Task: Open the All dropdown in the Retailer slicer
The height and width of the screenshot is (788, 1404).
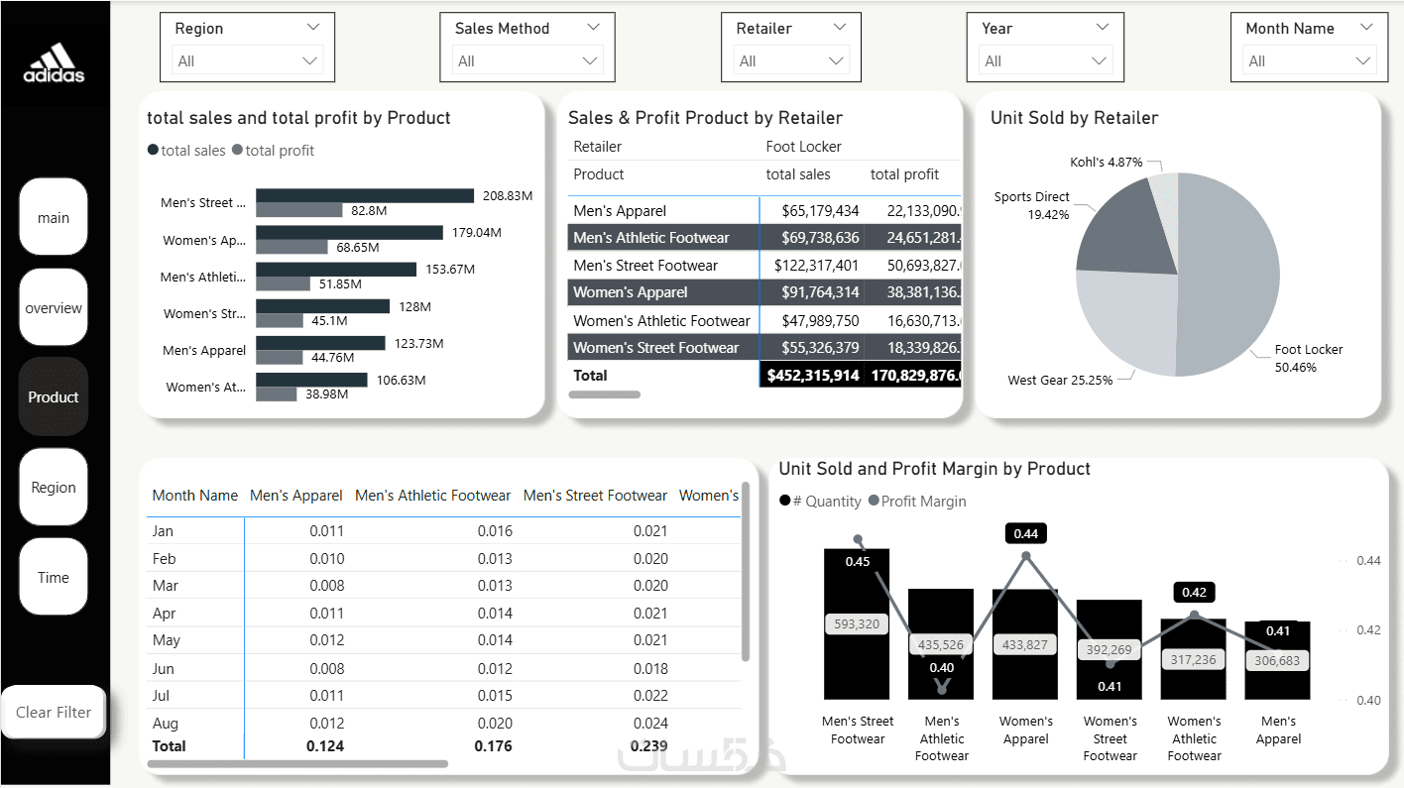Action: [791, 61]
